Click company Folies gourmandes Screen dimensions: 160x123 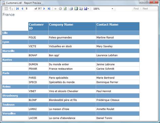[x=60, y=38]
